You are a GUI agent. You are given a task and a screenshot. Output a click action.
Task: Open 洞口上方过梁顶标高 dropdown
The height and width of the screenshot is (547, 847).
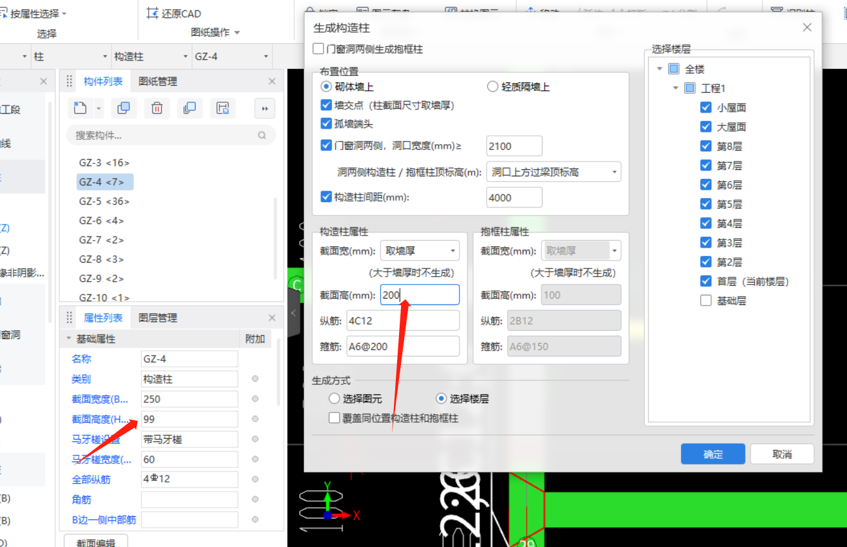coord(554,172)
